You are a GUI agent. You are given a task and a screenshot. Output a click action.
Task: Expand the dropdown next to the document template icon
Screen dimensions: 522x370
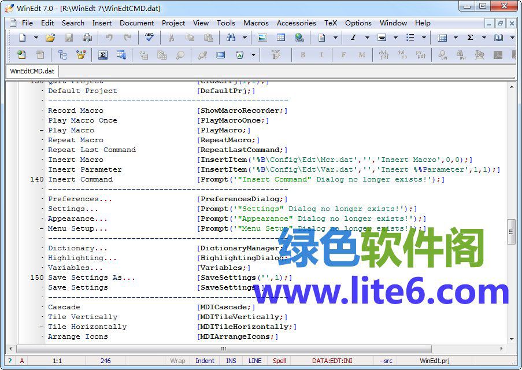pos(335,38)
